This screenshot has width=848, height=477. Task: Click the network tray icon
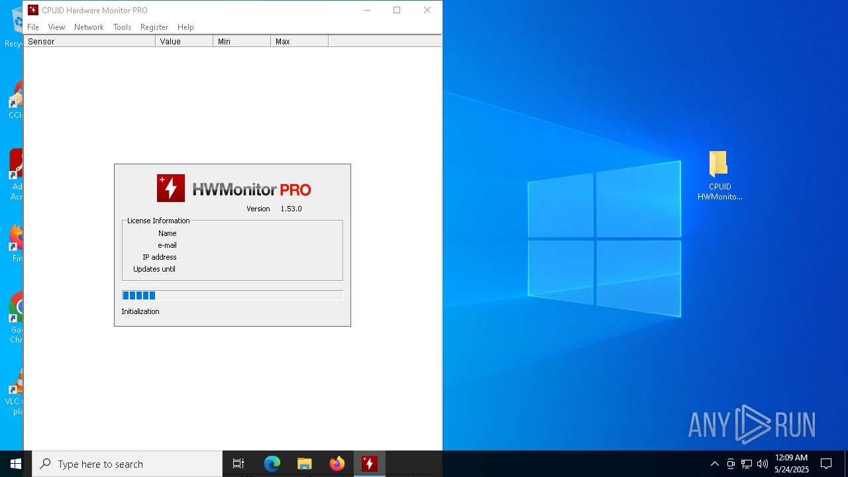[x=747, y=464]
